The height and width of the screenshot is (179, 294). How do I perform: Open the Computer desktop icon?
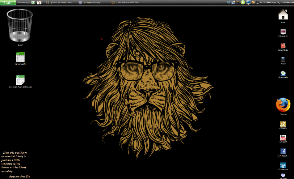283,32
